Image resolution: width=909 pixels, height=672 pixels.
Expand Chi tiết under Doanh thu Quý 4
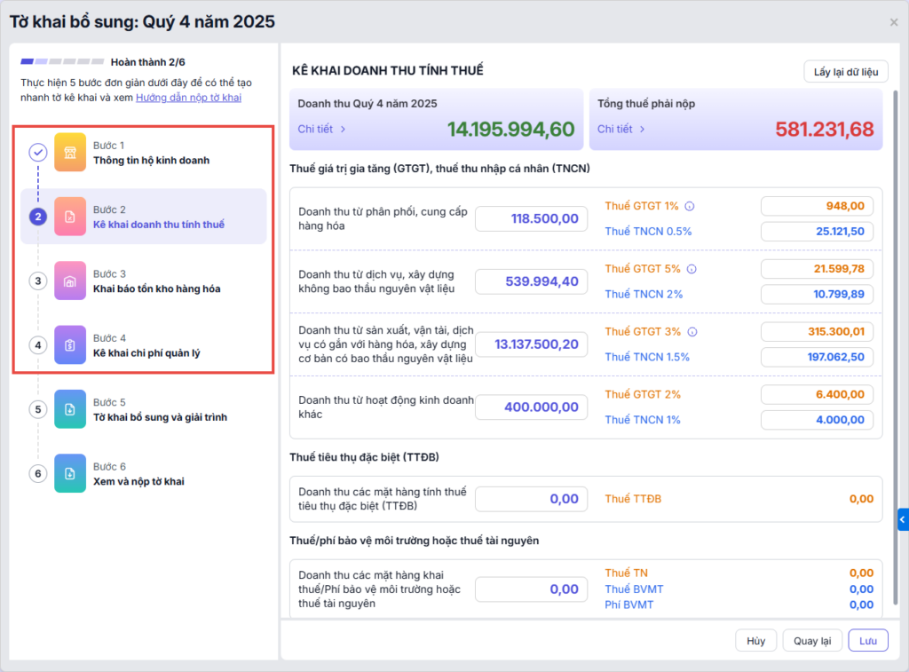coord(321,130)
